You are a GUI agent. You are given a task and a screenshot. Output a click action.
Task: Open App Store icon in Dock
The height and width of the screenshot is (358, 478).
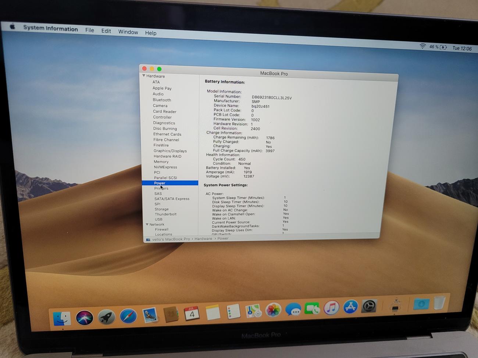pos(350,306)
